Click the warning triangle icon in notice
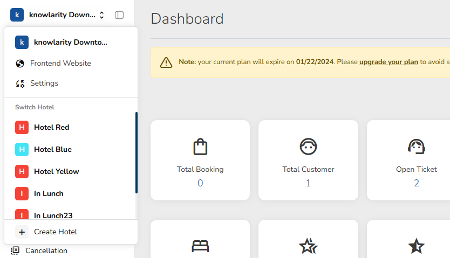Screen dimensions: 450x258 [166, 62]
